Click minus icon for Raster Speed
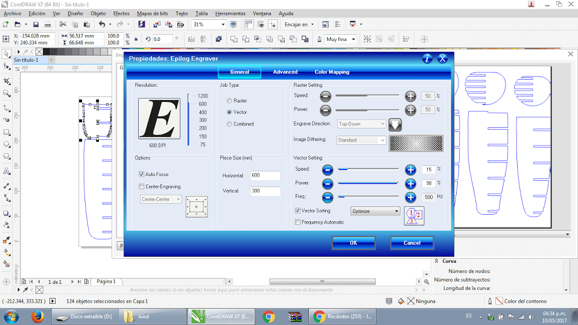The height and width of the screenshot is (325, 578). click(325, 96)
